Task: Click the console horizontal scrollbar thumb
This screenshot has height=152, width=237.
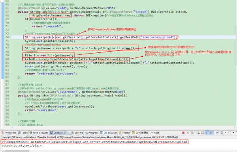Action: point(17,151)
